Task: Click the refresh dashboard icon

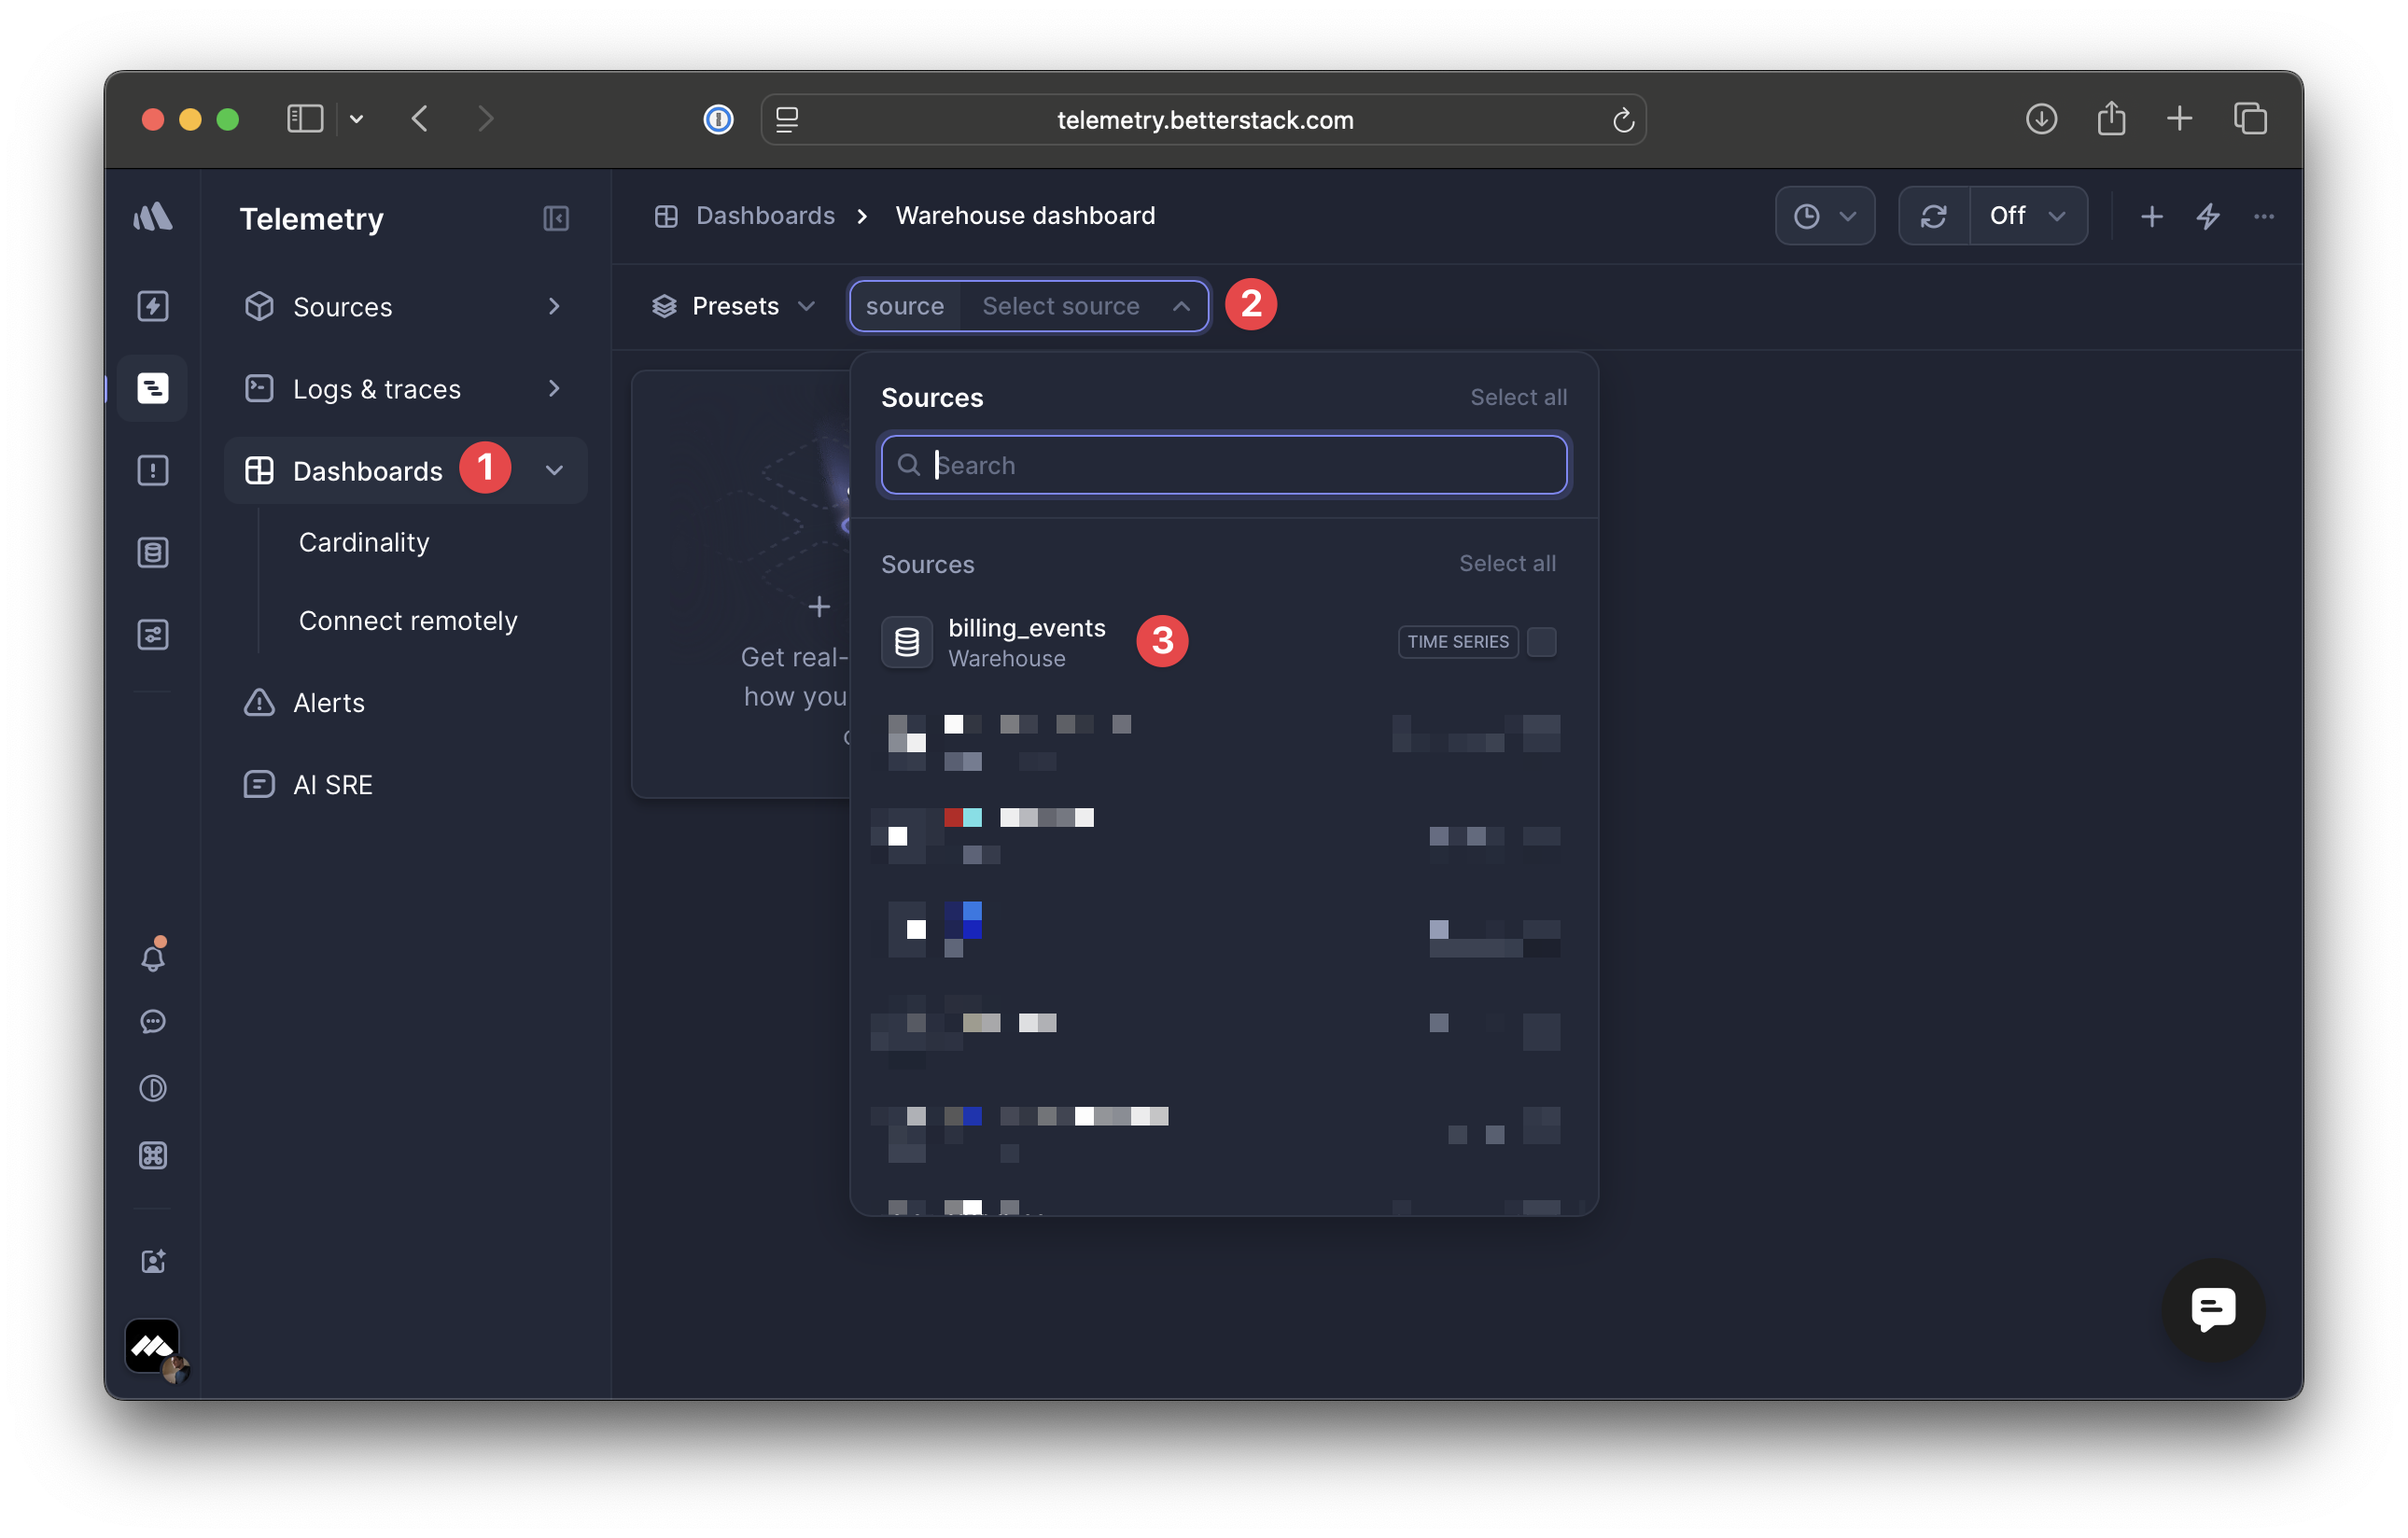Action: (1934, 216)
